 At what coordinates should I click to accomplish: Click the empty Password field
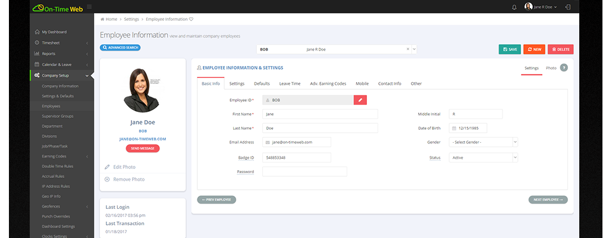coord(304,171)
